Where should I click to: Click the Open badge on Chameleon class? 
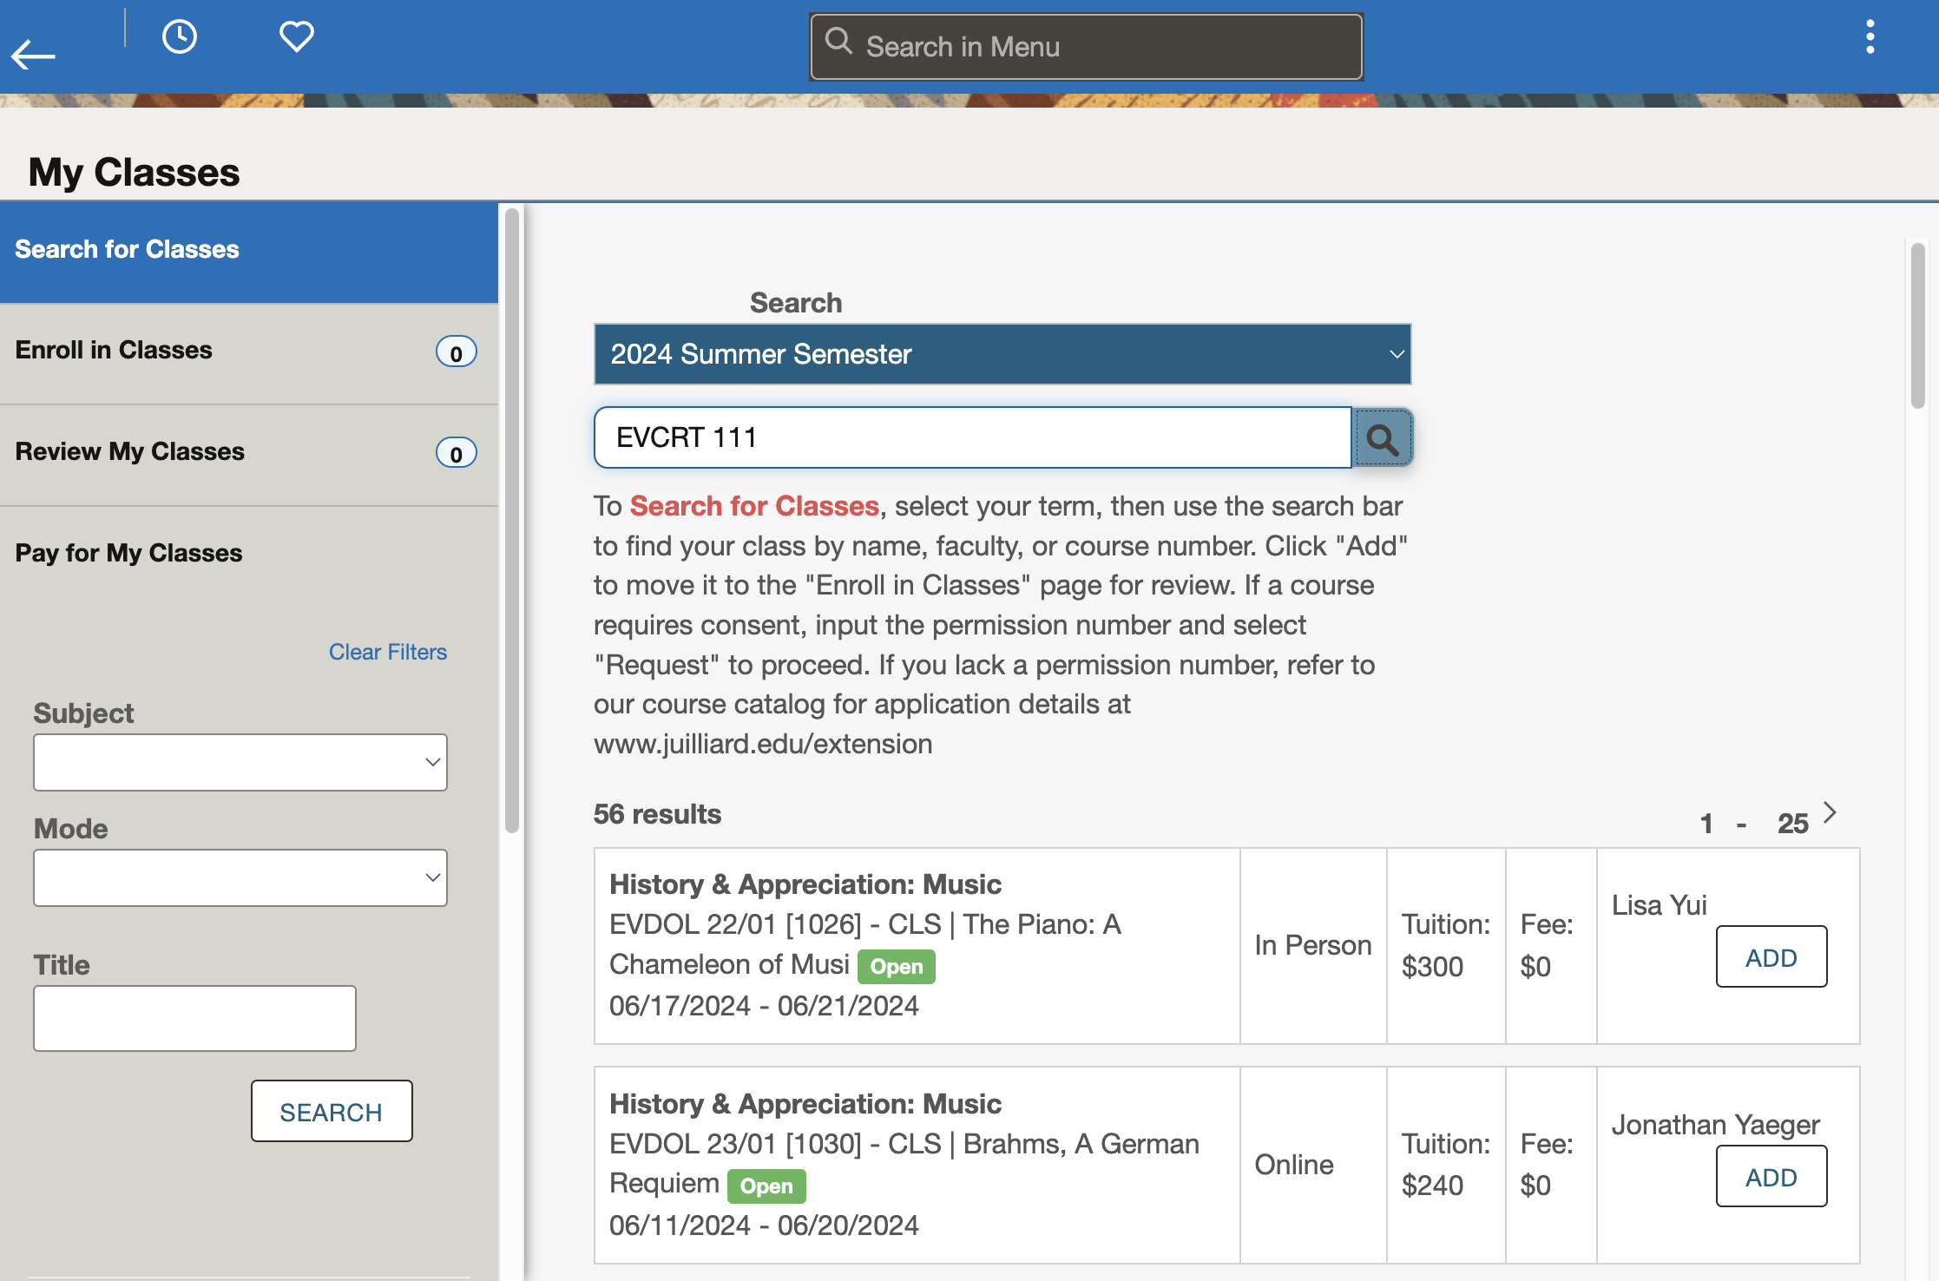click(897, 966)
